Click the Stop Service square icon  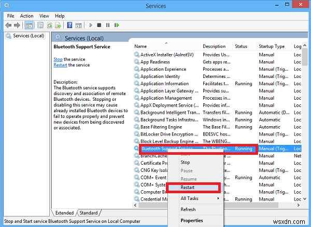point(99,25)
